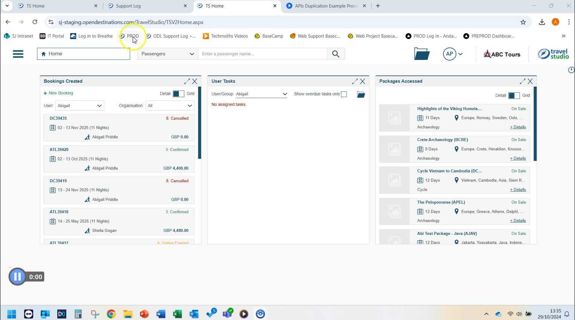Toggle Detail/Grid view in Packages Accessed
575x320 pixels.
coord(514,96)
